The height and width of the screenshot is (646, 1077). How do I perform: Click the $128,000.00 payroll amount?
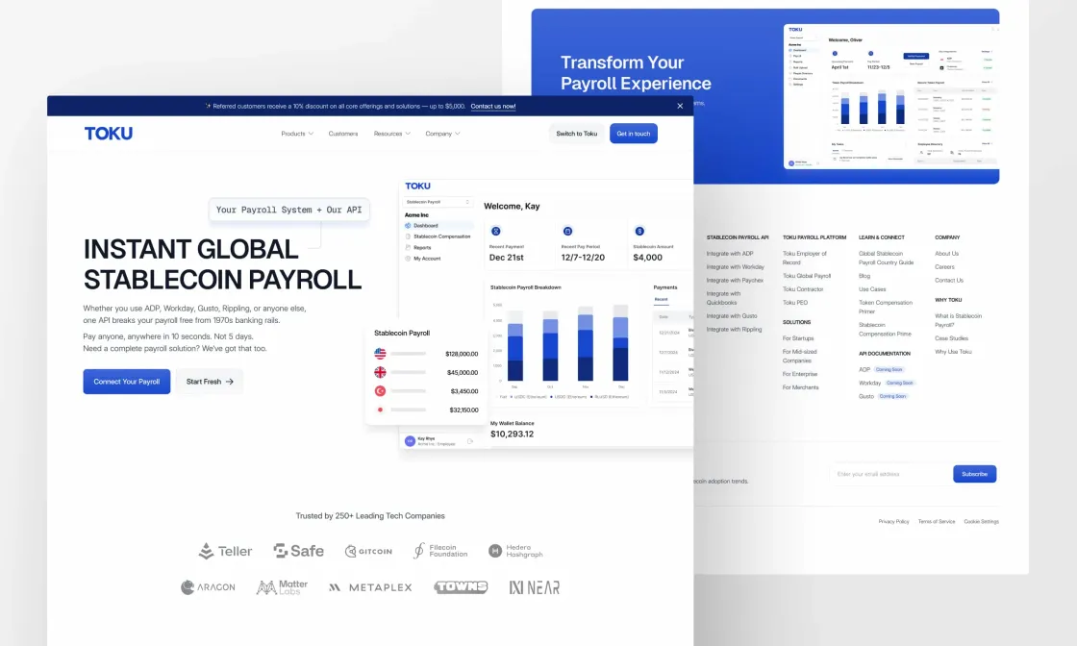click(462, 354)
